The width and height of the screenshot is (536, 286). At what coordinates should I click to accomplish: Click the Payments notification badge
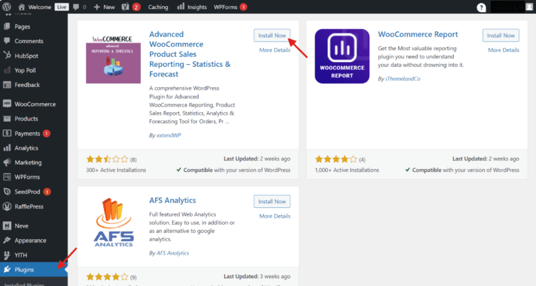point(47,134)
